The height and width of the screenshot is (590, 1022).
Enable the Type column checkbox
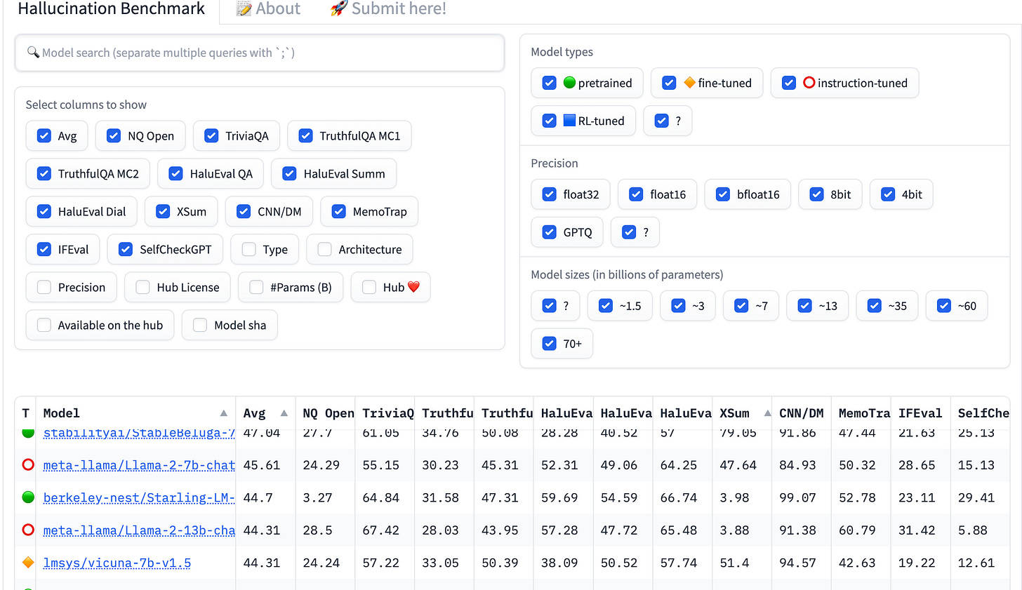click(248, 250)
